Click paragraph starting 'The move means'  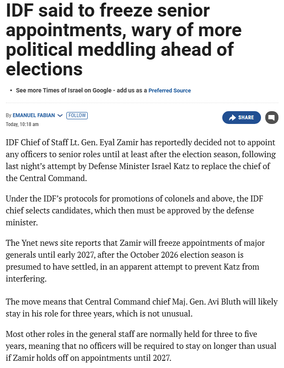tap(141, 308)
